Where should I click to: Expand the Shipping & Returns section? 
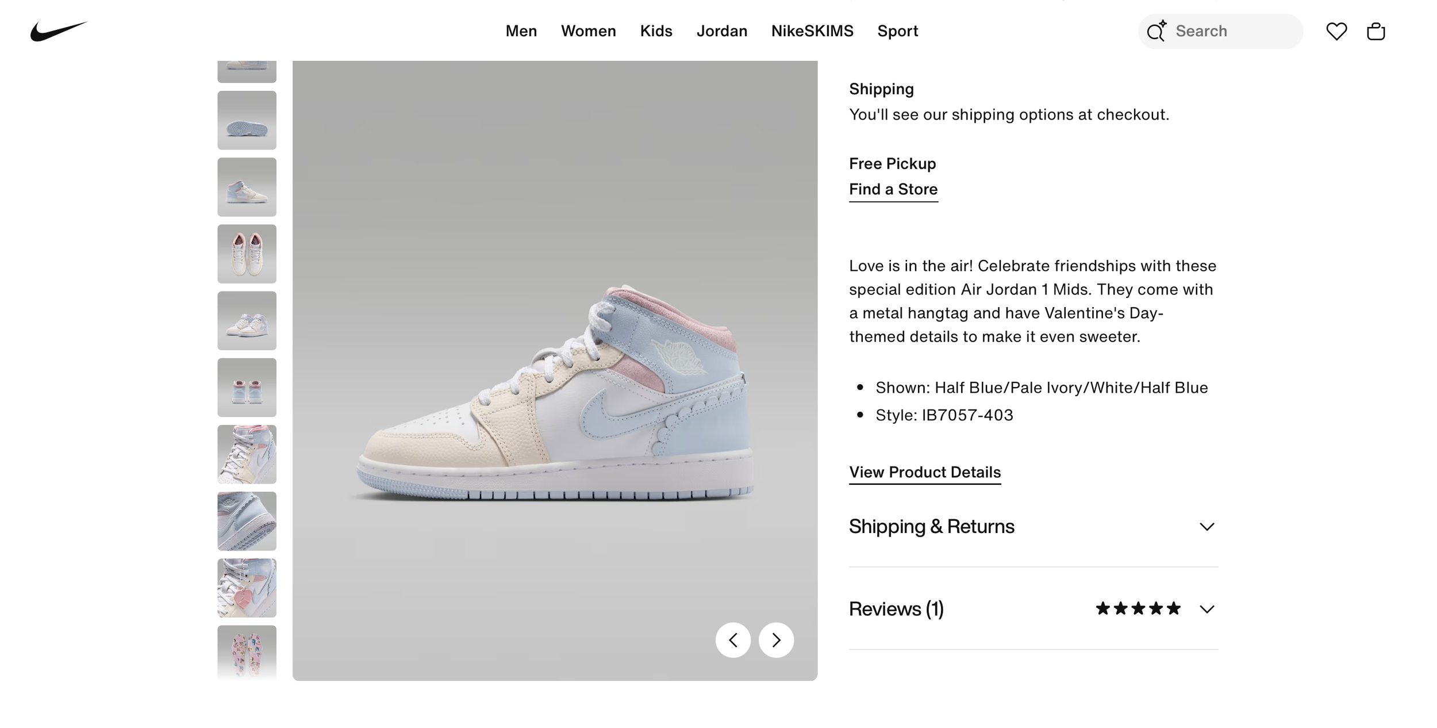1033,526
